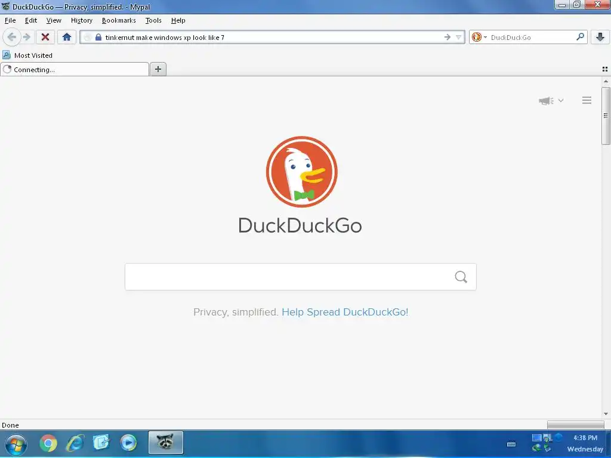The image size is (611, 458).
Task: Click the DuckDuckGo duck logo
Action: coord(301,172)
